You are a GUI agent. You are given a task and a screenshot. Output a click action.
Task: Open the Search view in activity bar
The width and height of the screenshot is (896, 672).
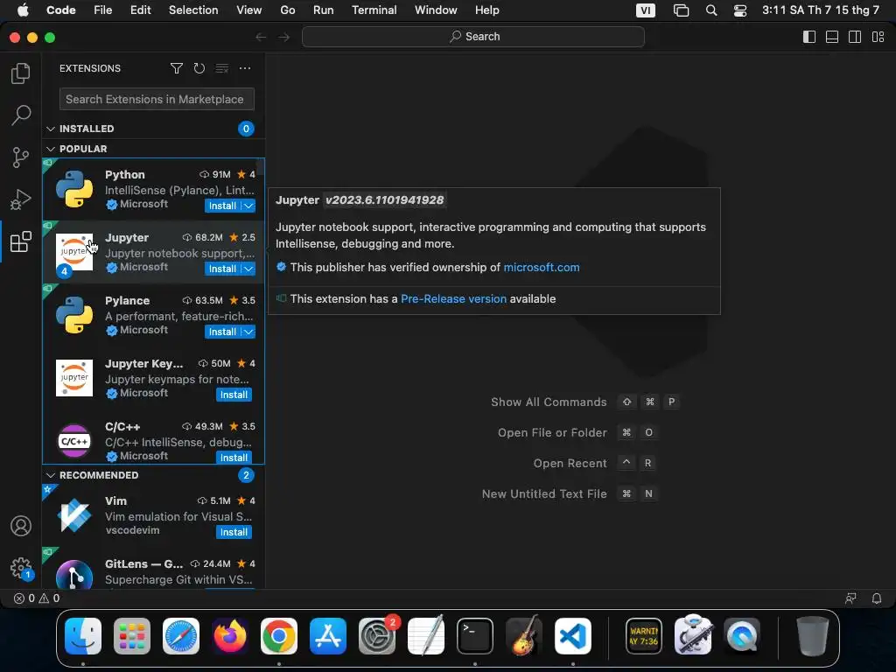coord(21,115)
